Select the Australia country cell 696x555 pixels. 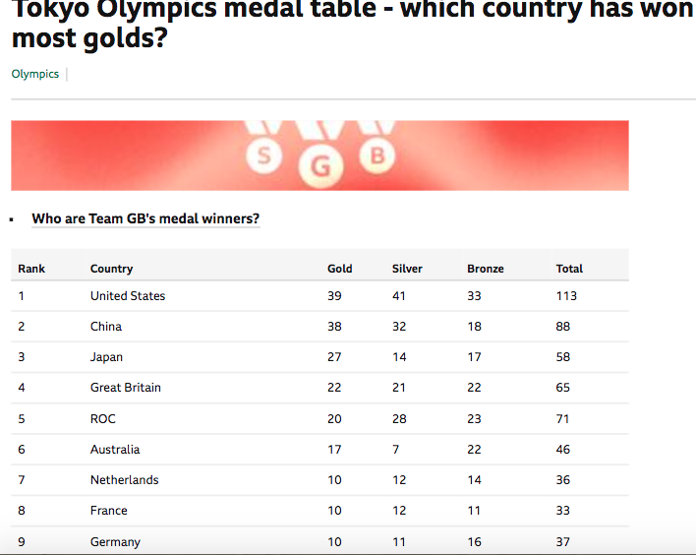coord(115,450)
